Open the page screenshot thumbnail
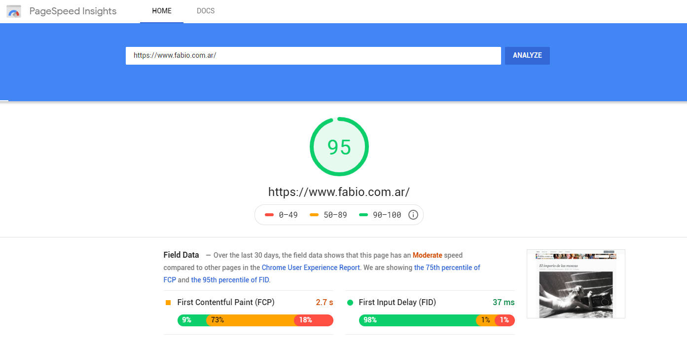 pyautogui.click(x=576, y=284)
